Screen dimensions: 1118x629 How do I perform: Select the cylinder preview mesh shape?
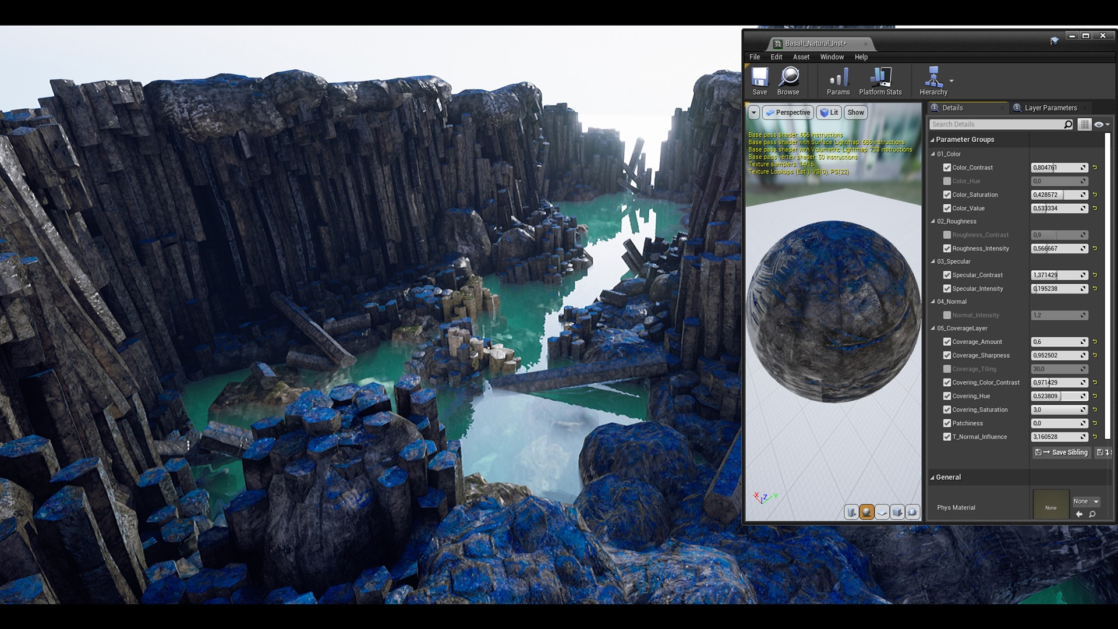point(852,513)
